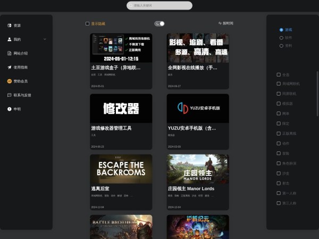The height and width of the screenshot is (239, 319).
Task: Open the 游戏修改器管理工具 card title
Action: [x=111, y=128]
